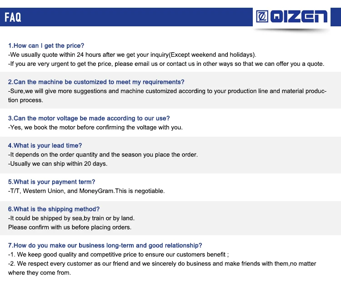341x287 pixels.
Task: Click the book the motor answer line
Action: [x=95, y=128]
